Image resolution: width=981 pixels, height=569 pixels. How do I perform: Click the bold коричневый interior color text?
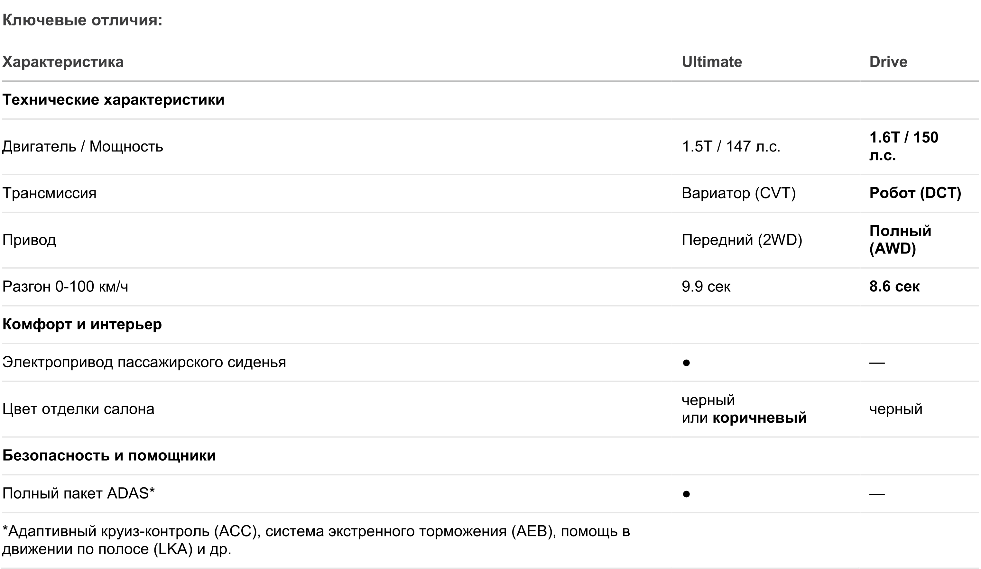[x=760, y=418]
